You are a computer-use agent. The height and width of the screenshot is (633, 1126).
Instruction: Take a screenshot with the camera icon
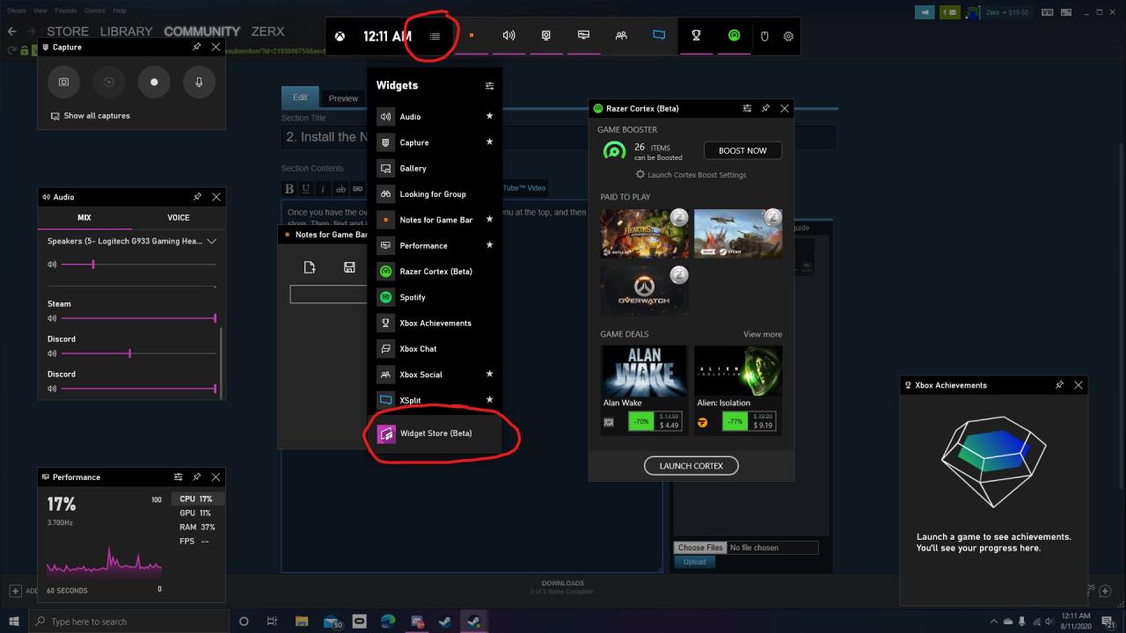click(64, 82)
